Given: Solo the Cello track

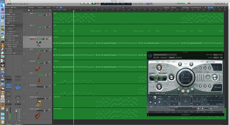Looking at the screenshot, I should (x=33, y=75).
